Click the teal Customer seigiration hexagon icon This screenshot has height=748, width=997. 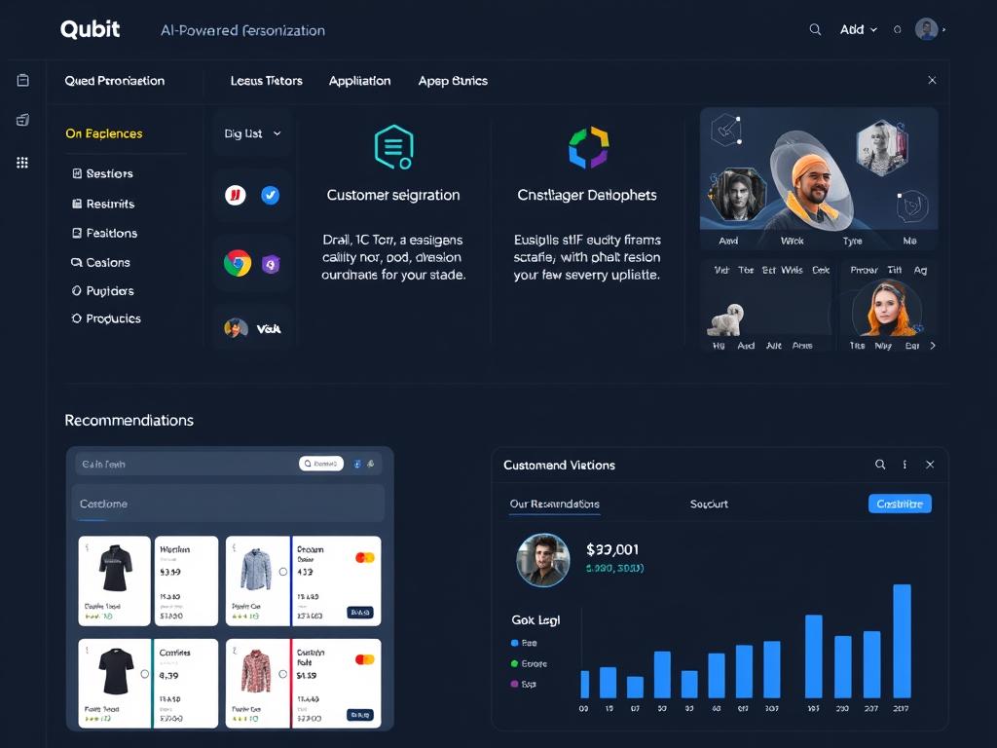tap(393, 147)
